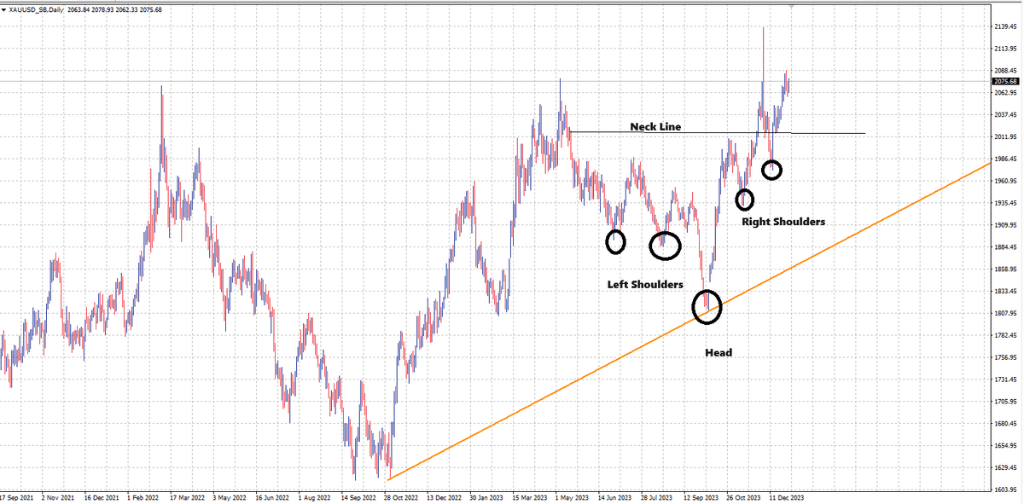
Task: Select the first Right Shoulders circle near October 2023
Action: pyautogui.click(x=746, y=200)
